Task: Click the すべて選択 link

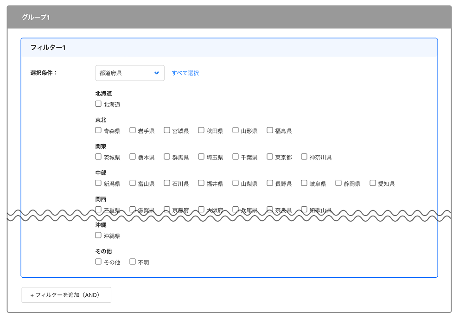Action: click(185, 73)
